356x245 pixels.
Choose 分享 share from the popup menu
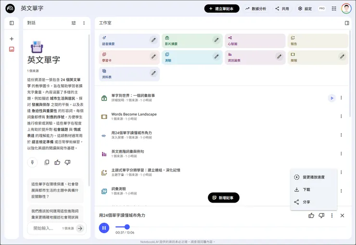[314, 202]
